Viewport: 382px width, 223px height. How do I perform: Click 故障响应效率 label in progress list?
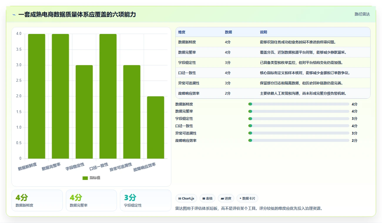(186, 141)
